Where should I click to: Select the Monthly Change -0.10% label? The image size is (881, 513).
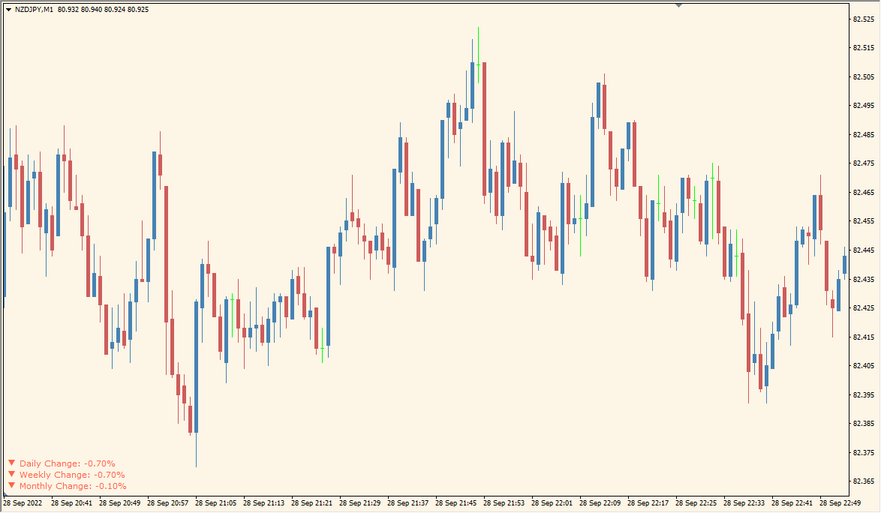(73, 486)
